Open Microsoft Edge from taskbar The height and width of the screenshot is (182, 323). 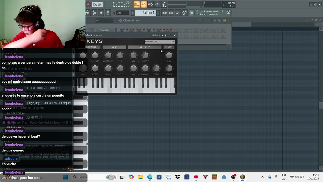(150, 177)
